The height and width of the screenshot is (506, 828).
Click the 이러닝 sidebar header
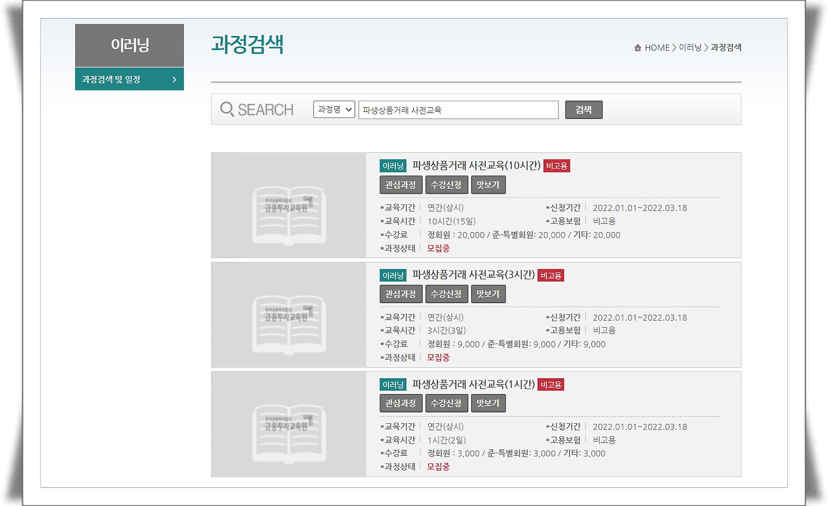click(x=129, y=45)
